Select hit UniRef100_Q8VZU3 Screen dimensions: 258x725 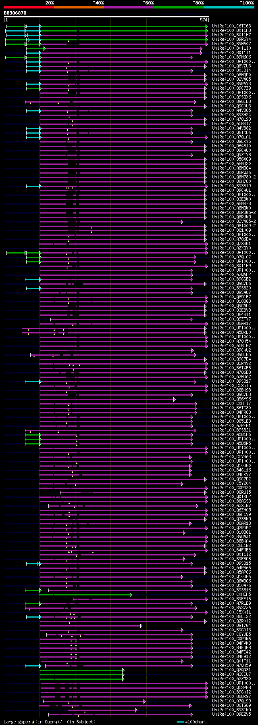click(231, 66)
